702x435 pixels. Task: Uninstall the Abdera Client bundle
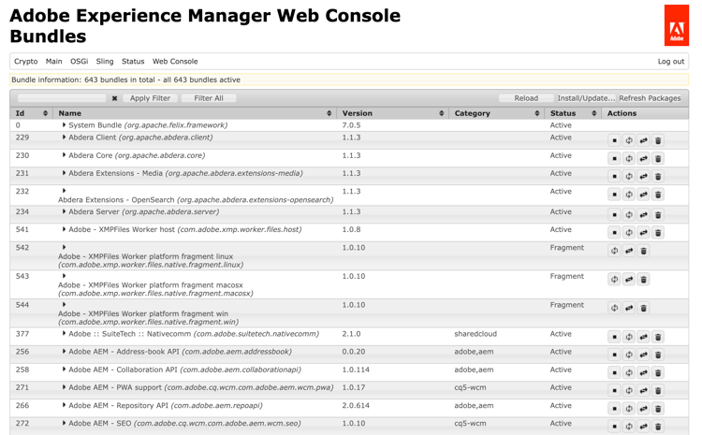(x=658, y=140)
